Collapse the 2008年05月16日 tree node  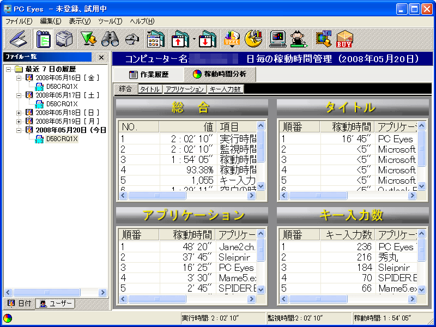coord(19,78)
